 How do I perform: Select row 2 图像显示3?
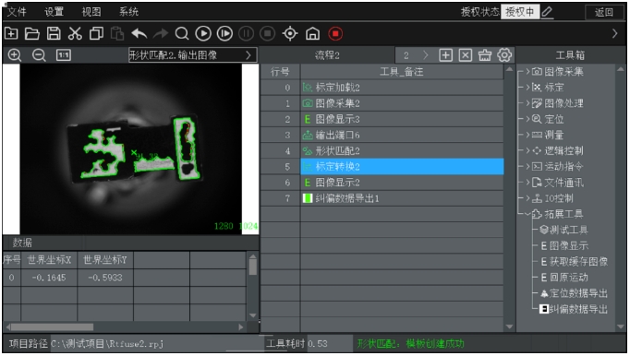pyautogui.click(x=402, y=119)
